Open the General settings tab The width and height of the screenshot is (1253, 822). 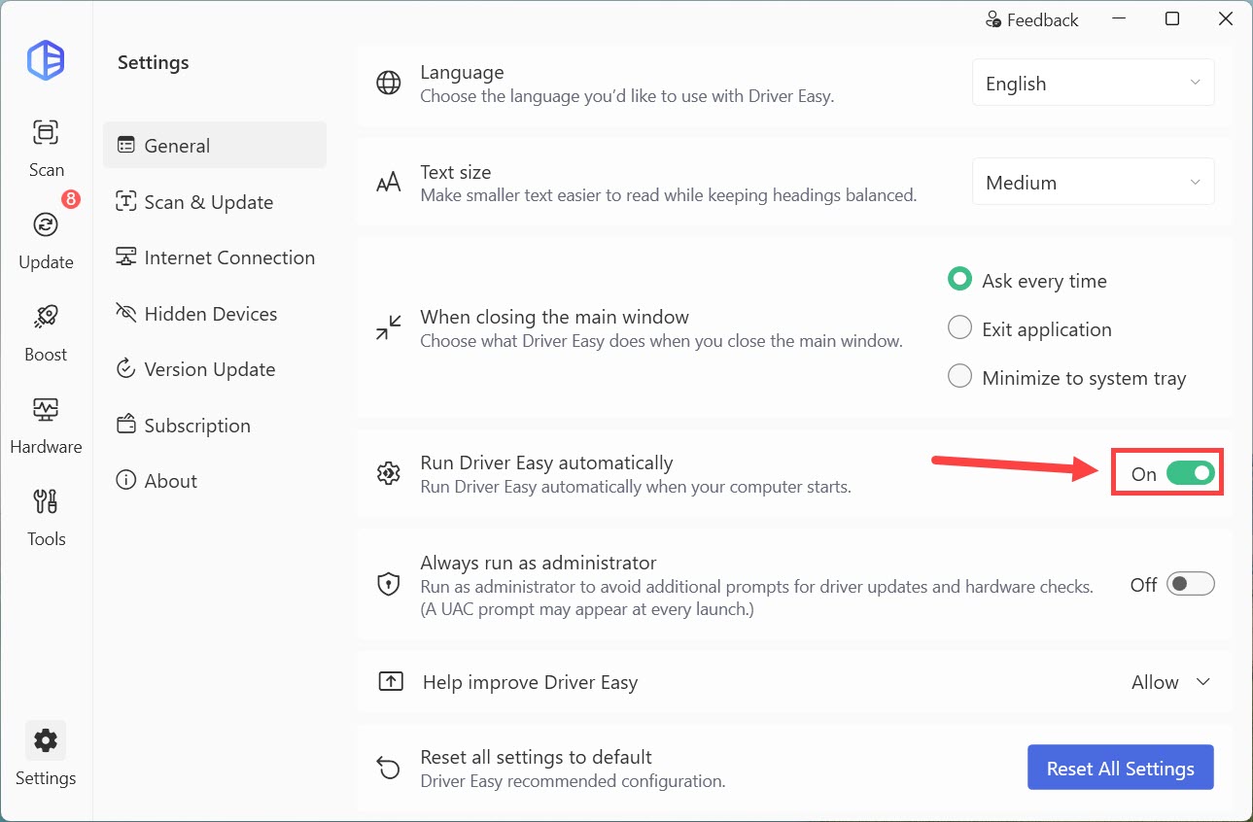[215, 146]
